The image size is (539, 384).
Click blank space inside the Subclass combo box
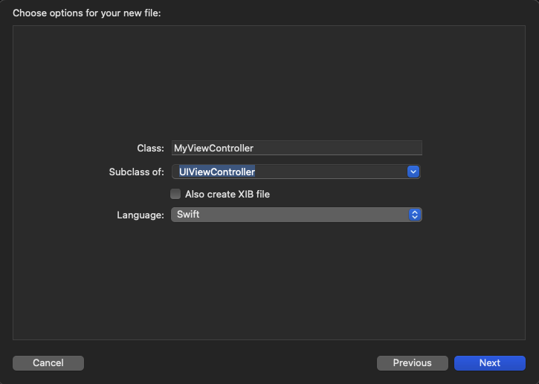click(x=330, y=172)
